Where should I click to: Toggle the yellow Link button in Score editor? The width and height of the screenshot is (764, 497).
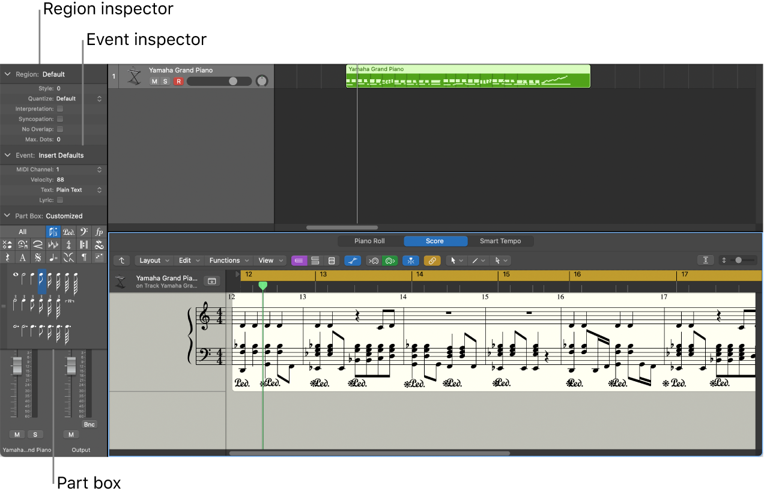432,261
